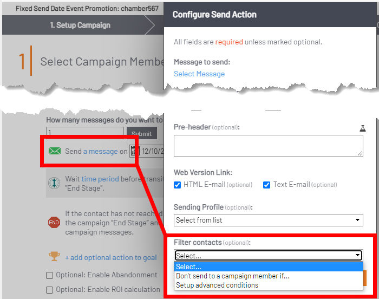Viewport: 379px width, 299px height.
Task: Click the calendar icon beside send date
Action: pyautogui.click(x=133, y=151)
